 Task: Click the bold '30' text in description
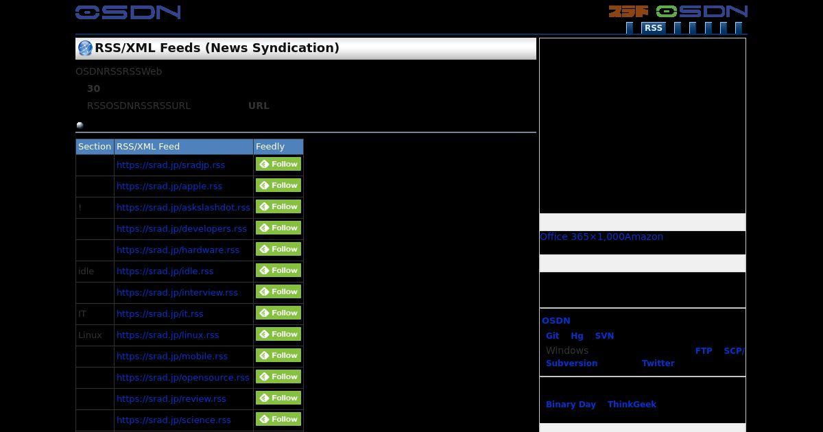pos(93,88)
